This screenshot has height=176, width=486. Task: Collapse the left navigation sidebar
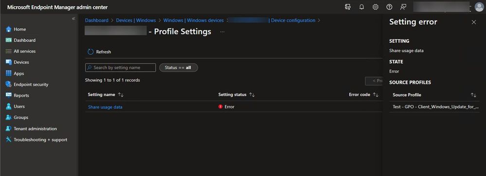73,19
